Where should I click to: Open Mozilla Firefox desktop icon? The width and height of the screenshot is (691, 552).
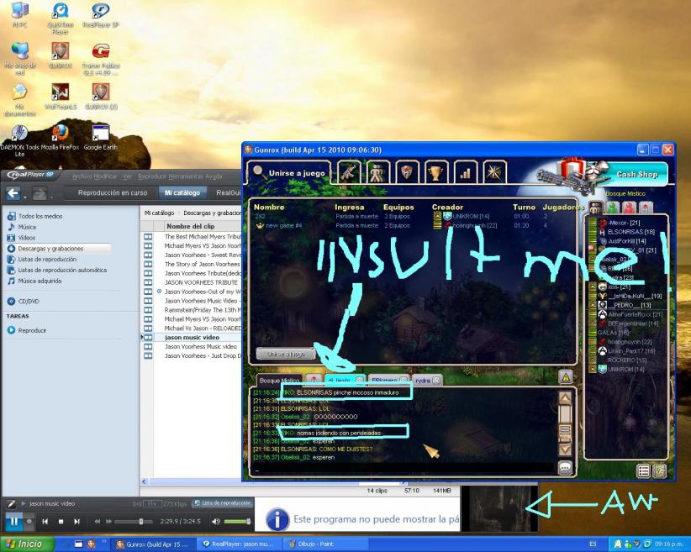pyautogui.click(x=60, y=134)
